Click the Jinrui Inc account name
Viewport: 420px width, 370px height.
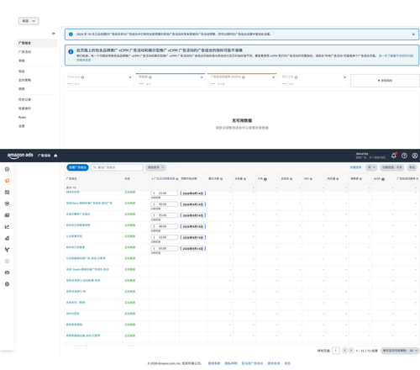tap(362, 154)
